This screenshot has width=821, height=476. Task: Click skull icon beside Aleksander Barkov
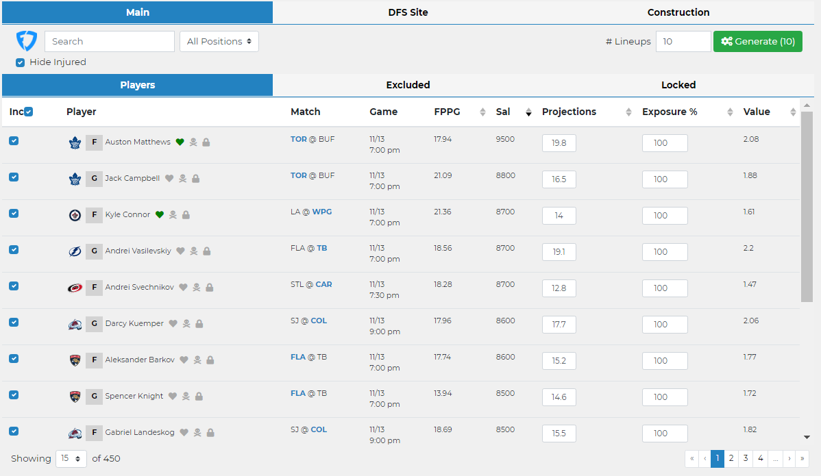pos(197,360)
